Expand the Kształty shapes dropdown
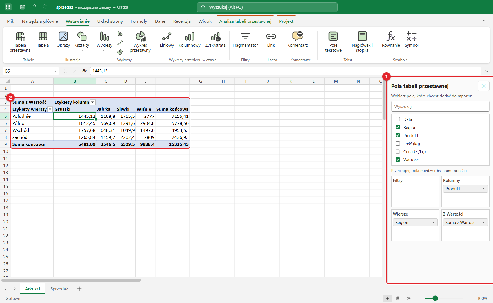The width and height of the screenshot is (493, 303). click(x=82, y=51)
